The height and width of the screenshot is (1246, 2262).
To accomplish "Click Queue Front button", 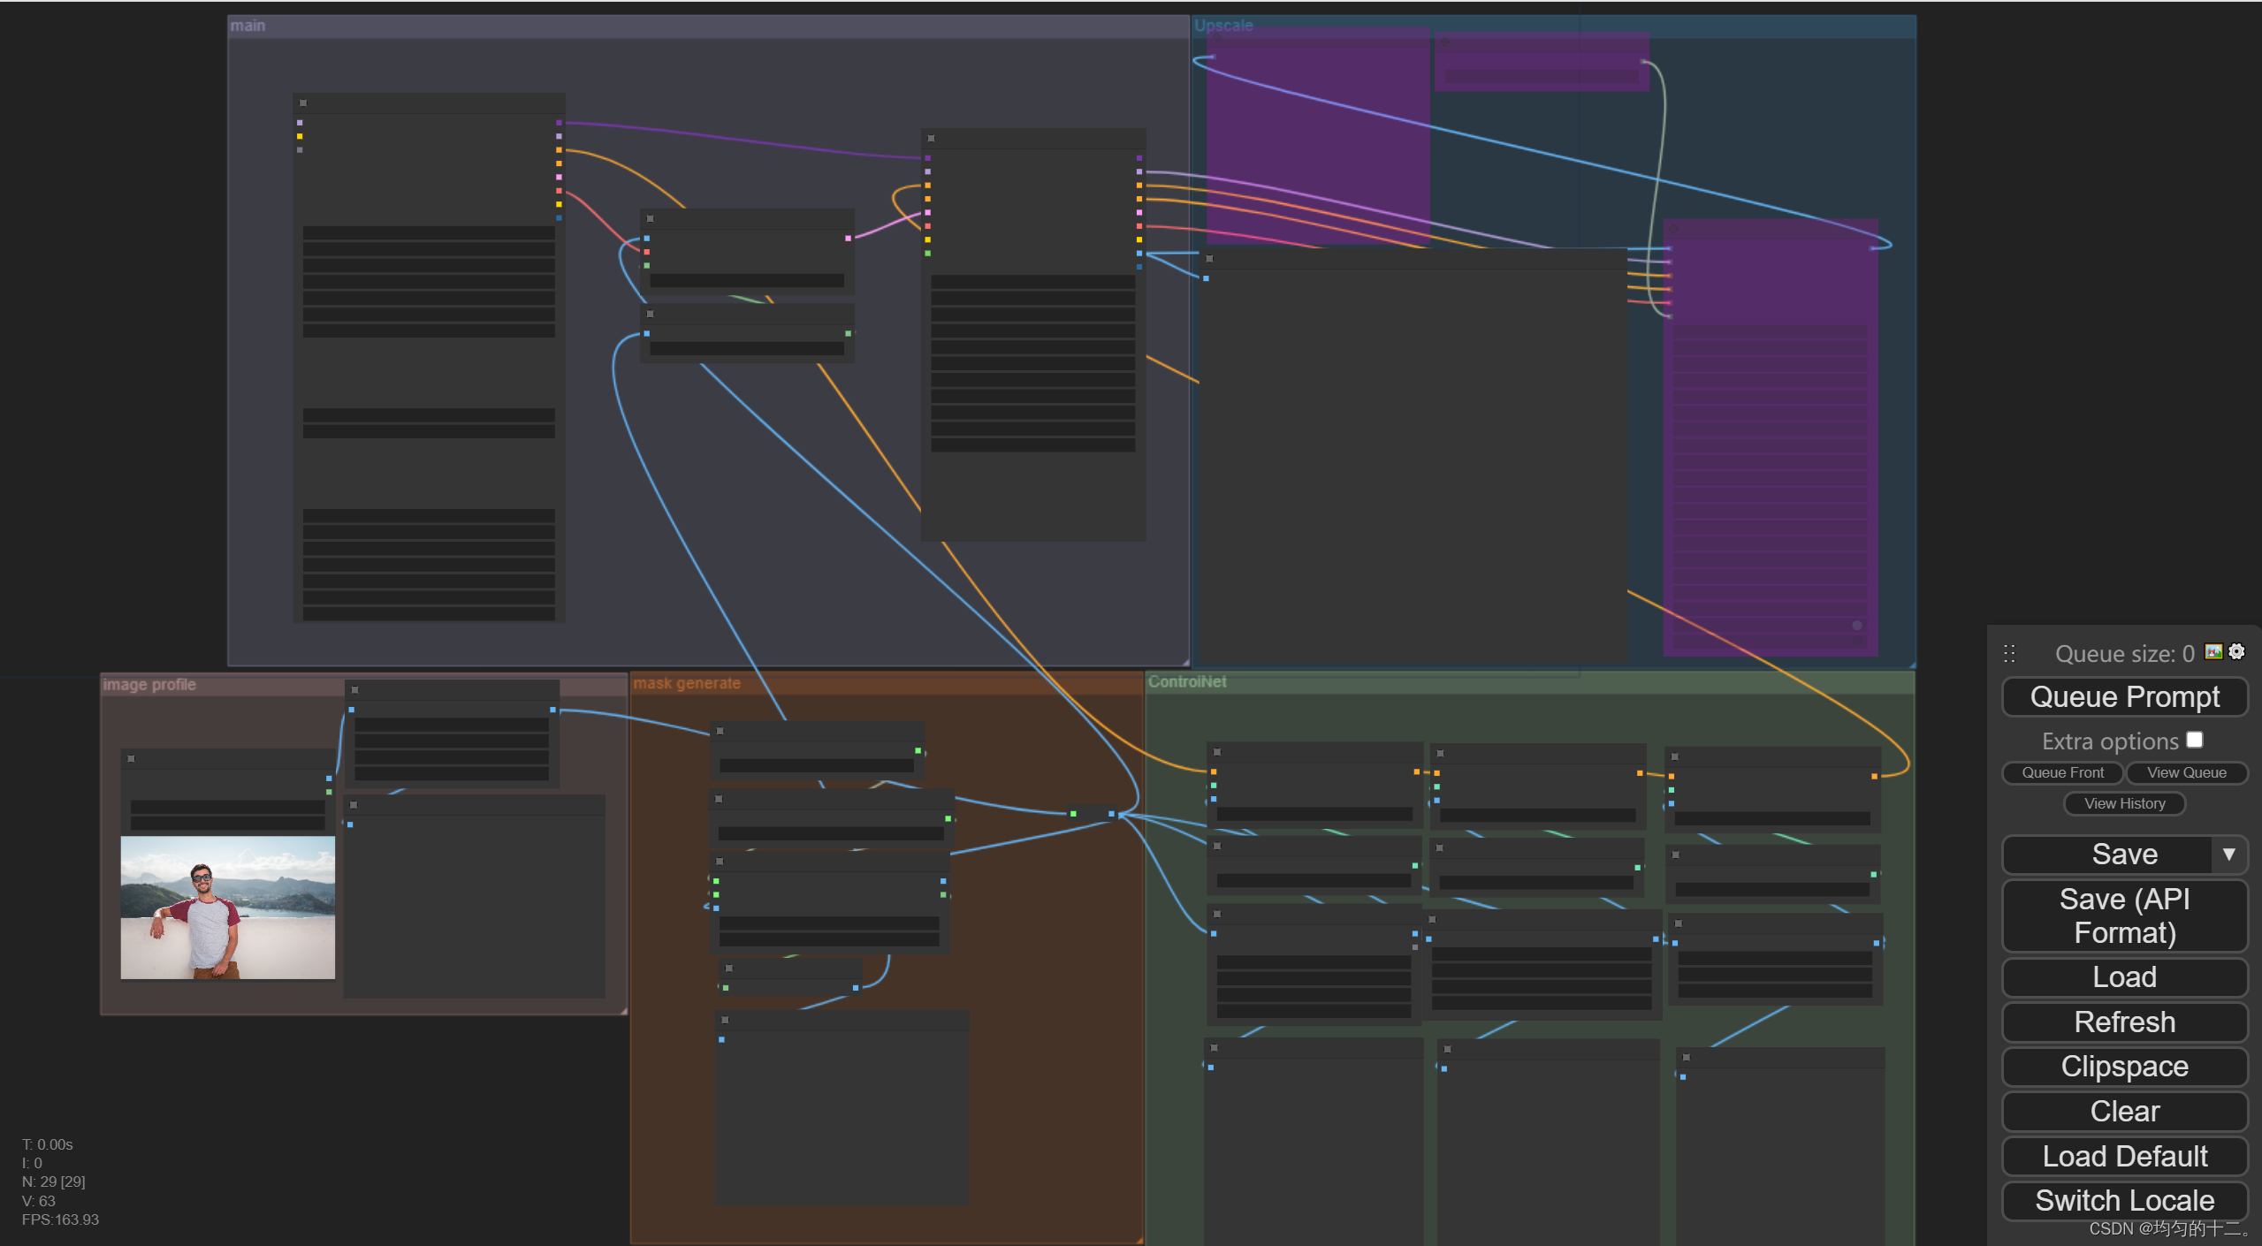I will click(2062, 772).
